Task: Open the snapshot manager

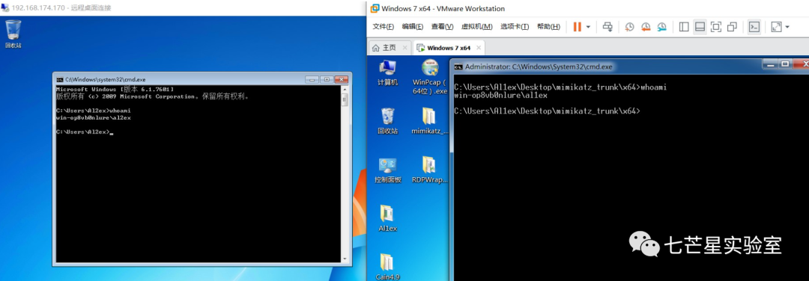Action: click(661, 27)
